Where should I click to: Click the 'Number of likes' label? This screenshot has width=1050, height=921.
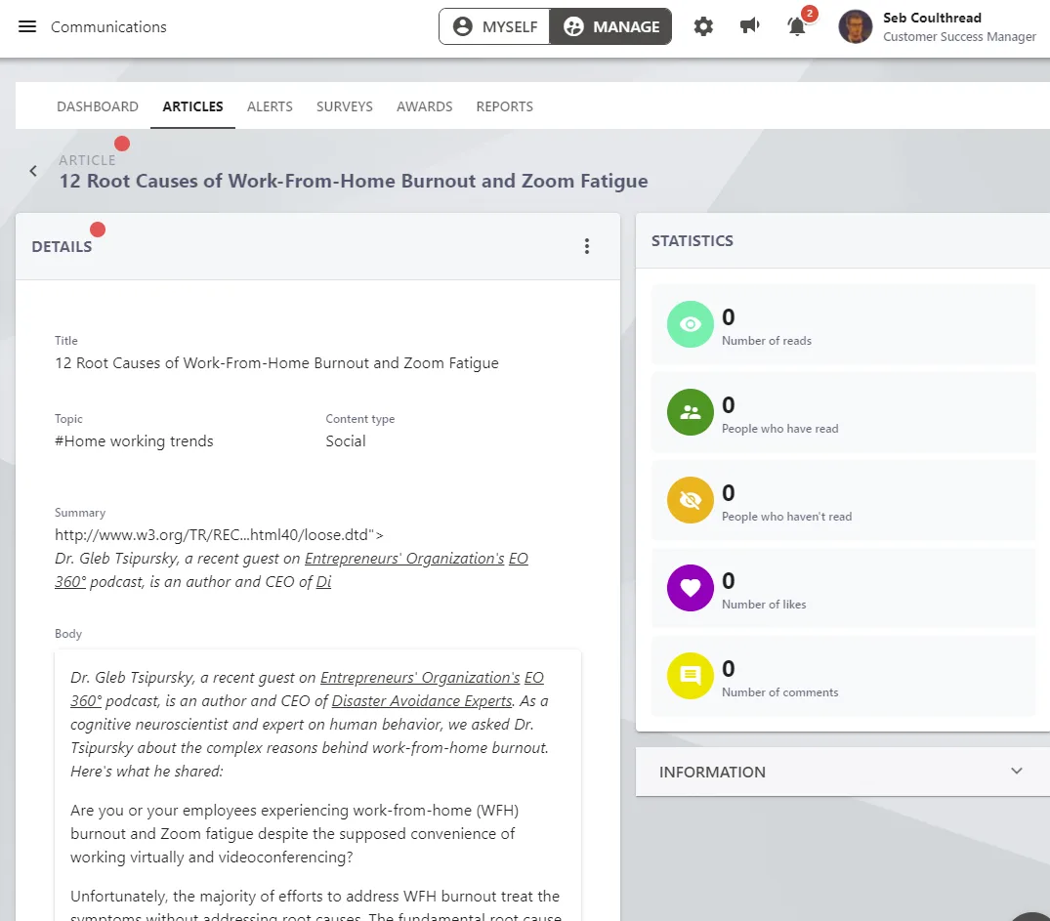[x=764, y=605]
